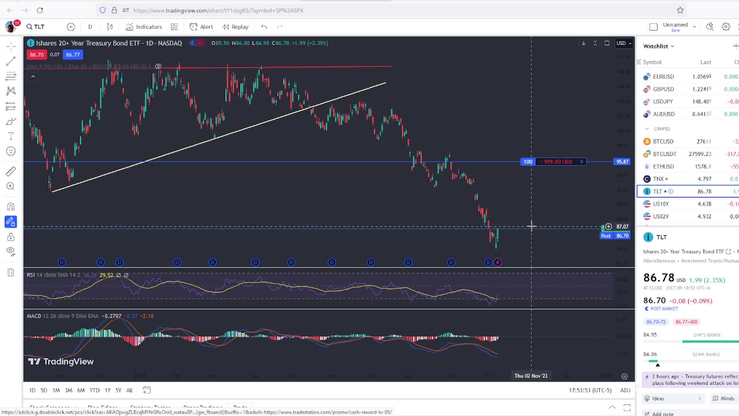Select the 6M time range

point(81,391)
